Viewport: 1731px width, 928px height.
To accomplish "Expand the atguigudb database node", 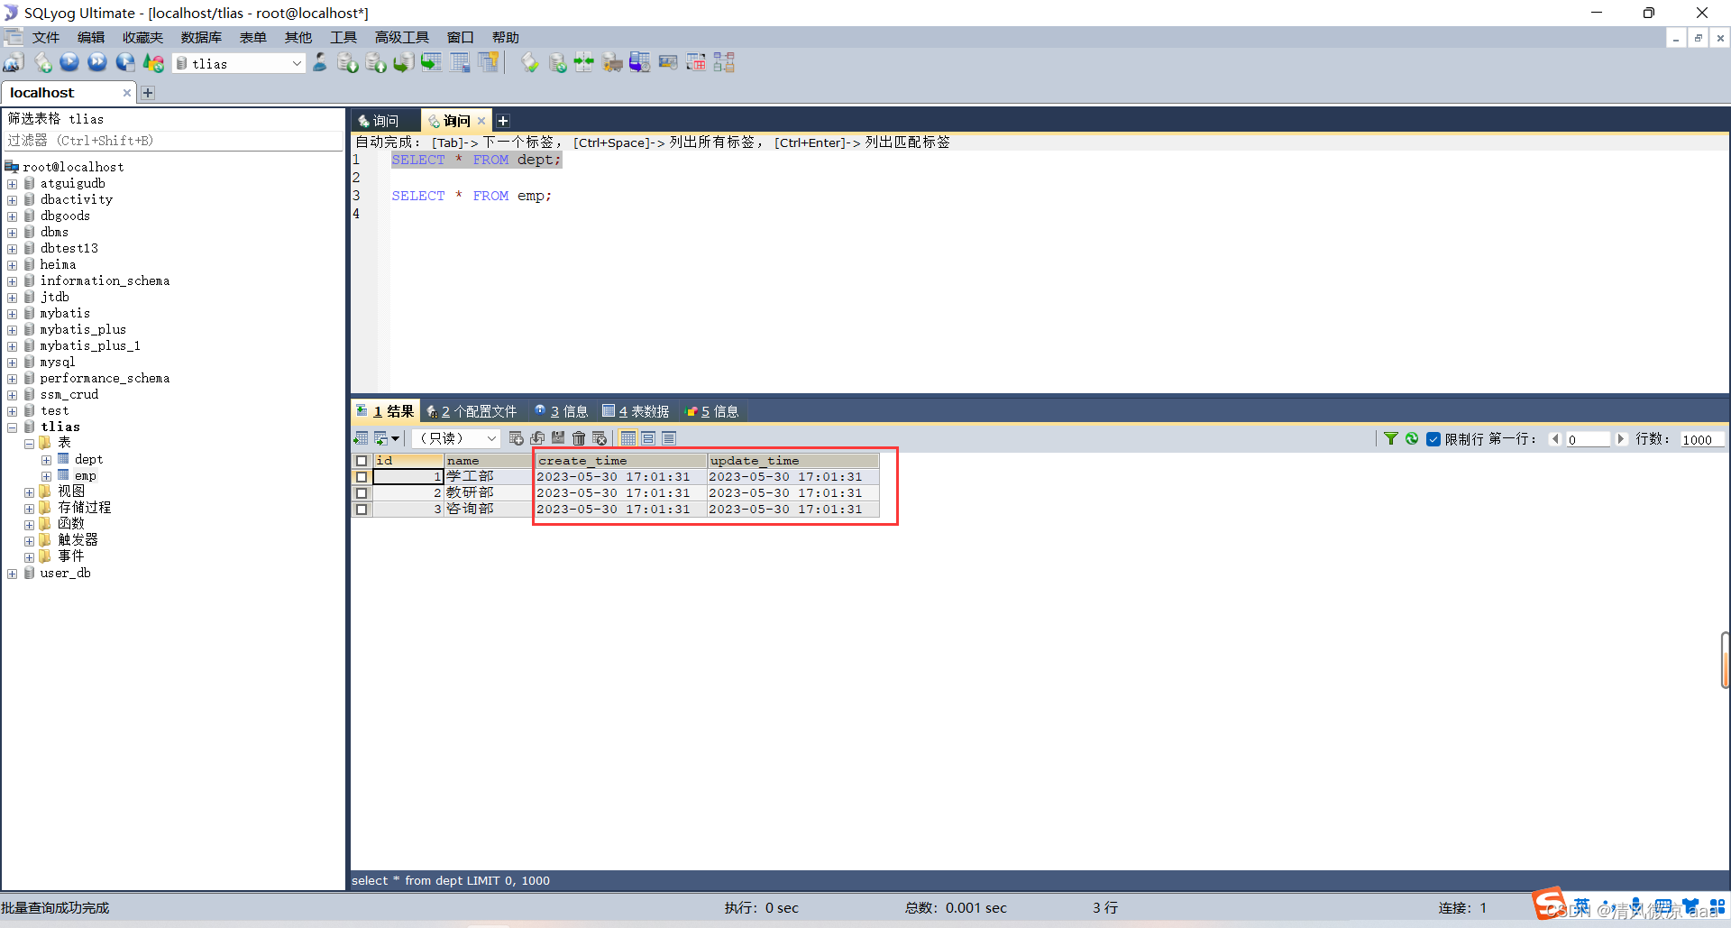I will pos(13,184).
